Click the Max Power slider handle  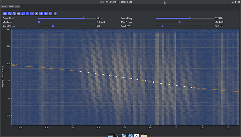pos(180,22)
